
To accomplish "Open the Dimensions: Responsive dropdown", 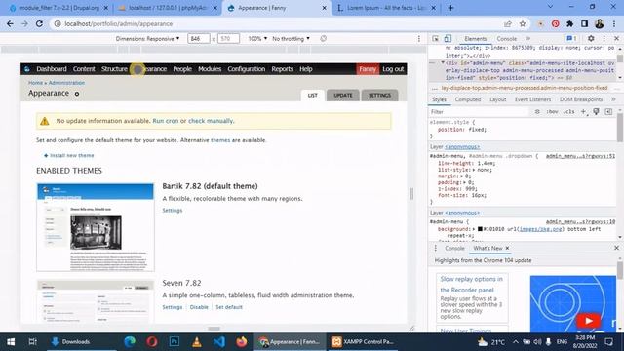I will click(x=147, y=39).
